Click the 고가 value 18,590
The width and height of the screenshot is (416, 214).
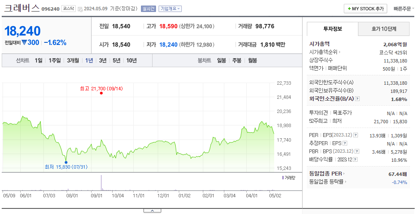[x=168, y=27]
